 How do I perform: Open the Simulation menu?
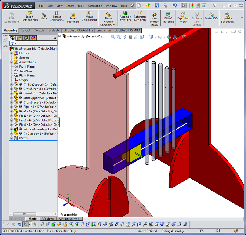pos(95,6)
